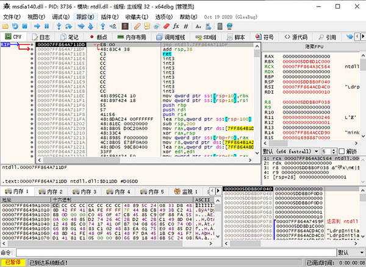
Task: Click the step over curved arrow icon
Action: (x=68, y=26)
